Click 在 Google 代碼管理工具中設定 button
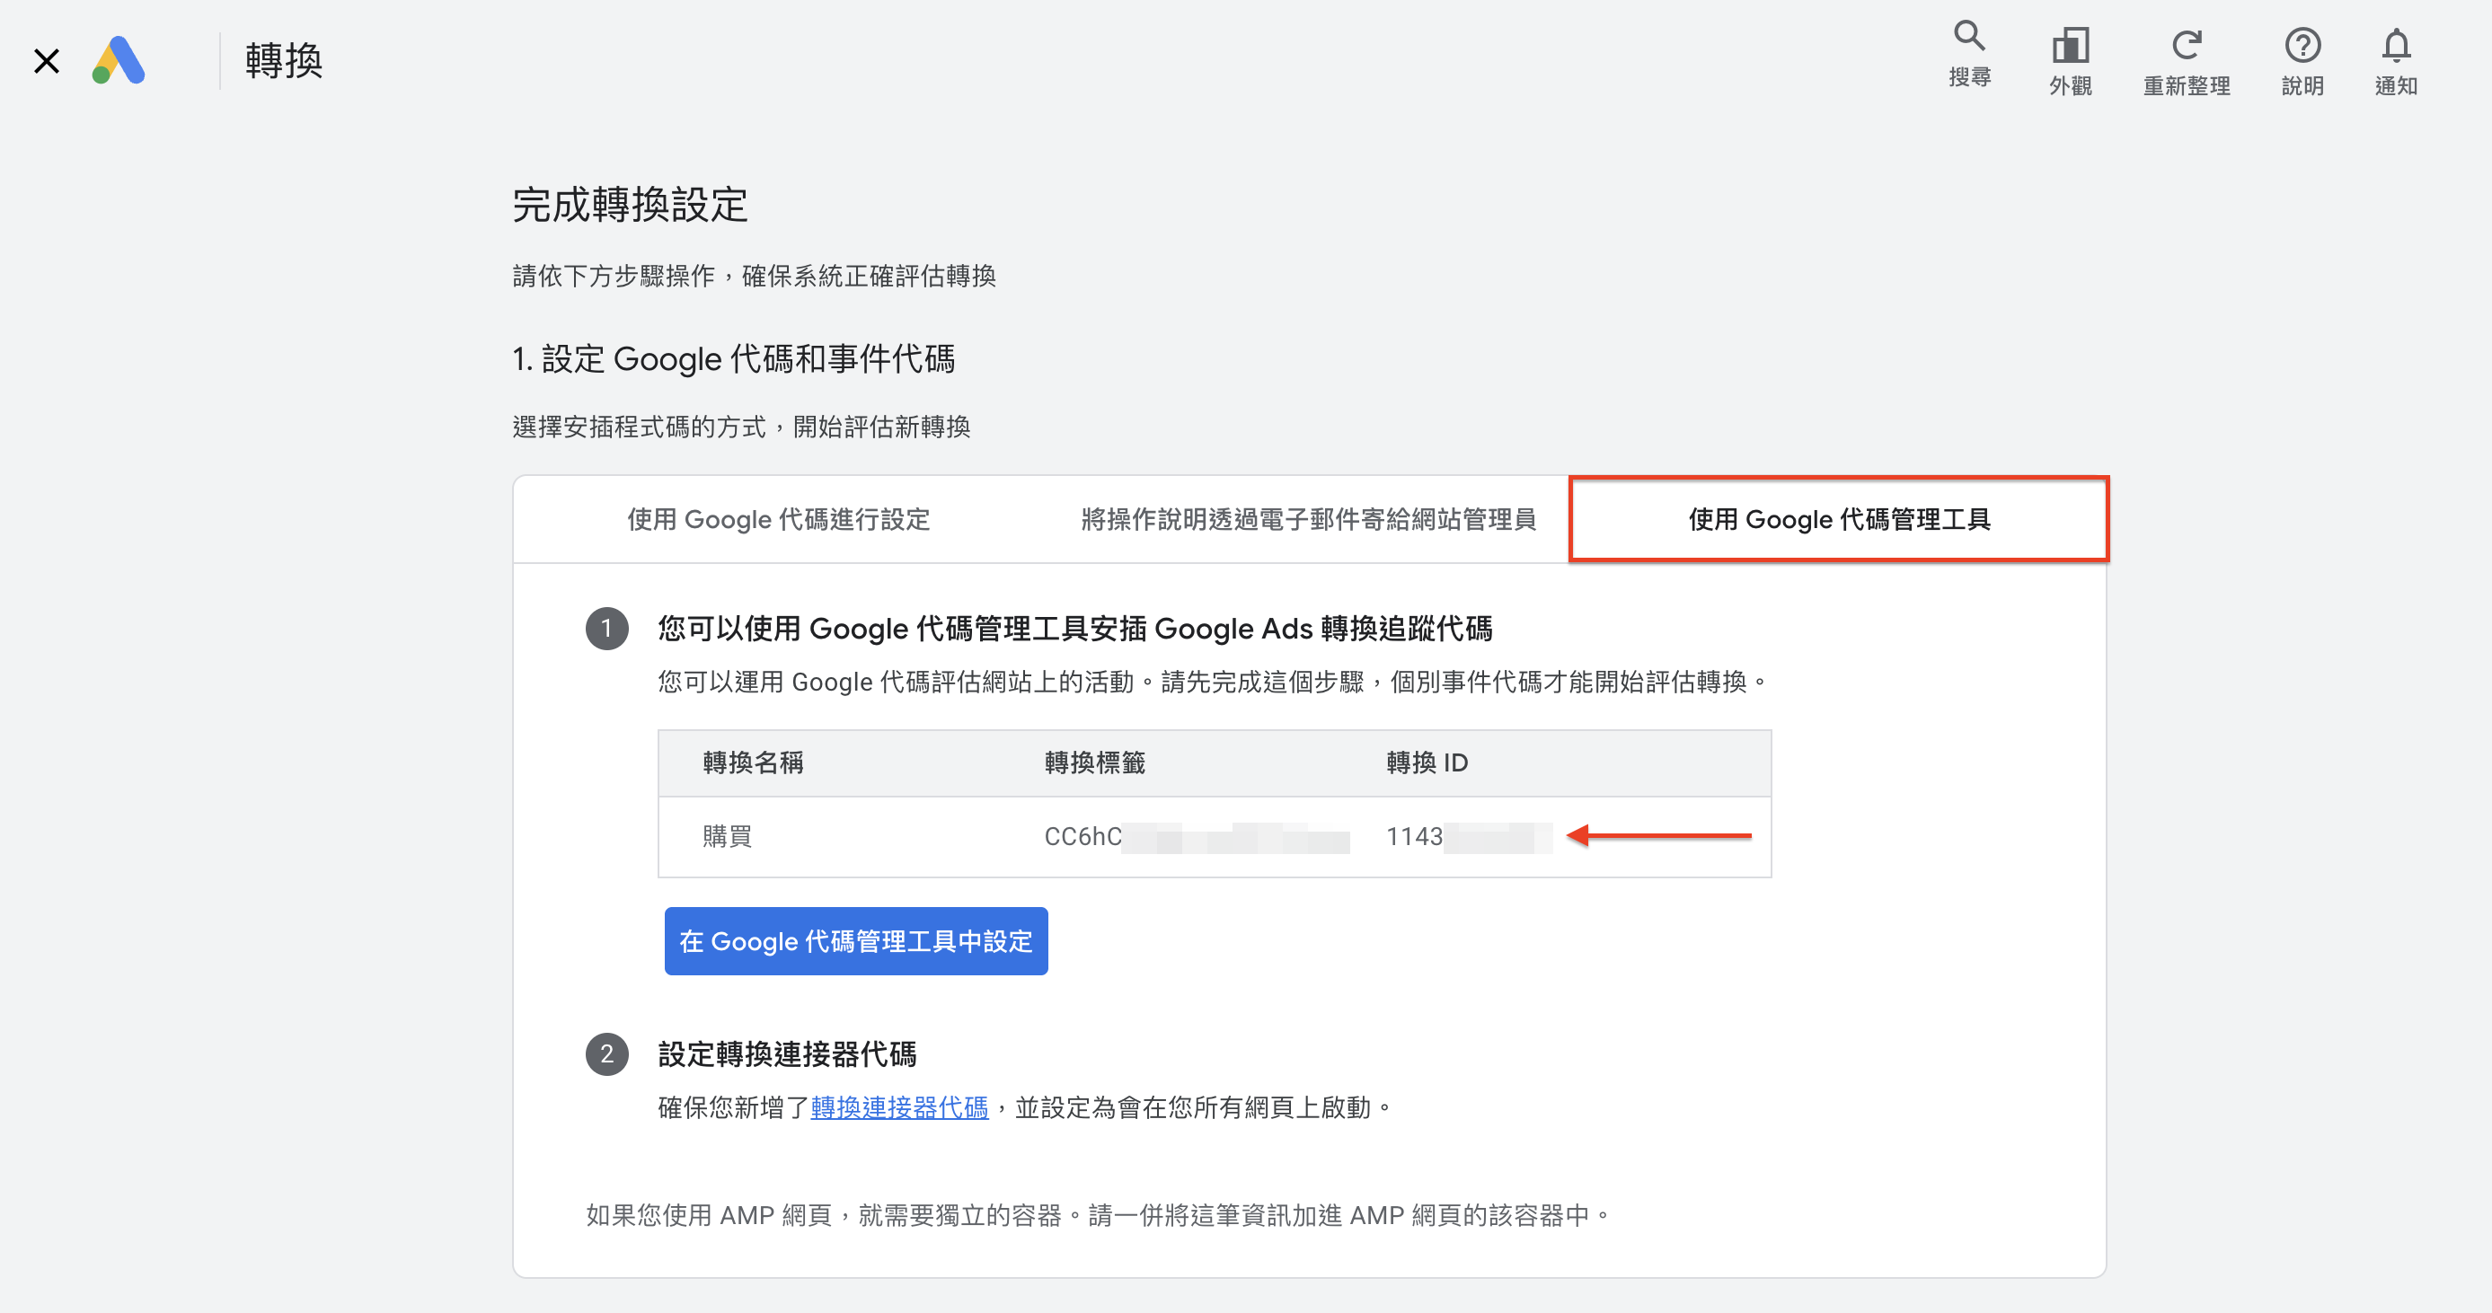2492x1313 pixels. click(x=856, y=941)
